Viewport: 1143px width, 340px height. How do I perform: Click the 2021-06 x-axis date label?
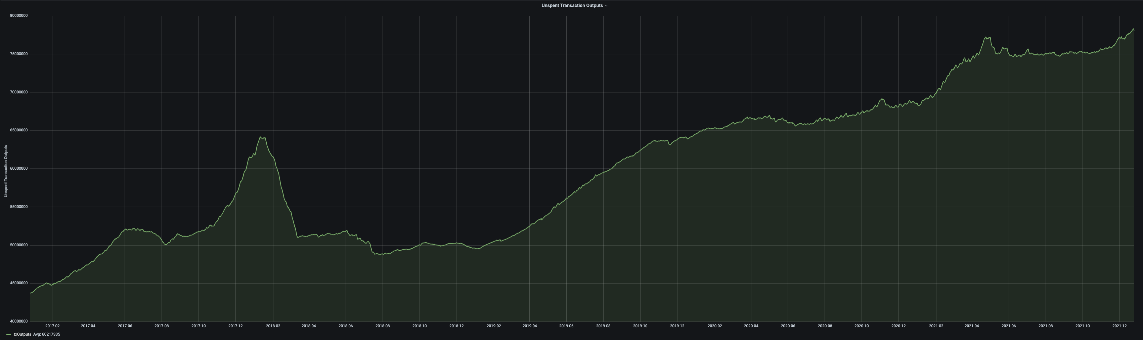(x=1009, y=326)
